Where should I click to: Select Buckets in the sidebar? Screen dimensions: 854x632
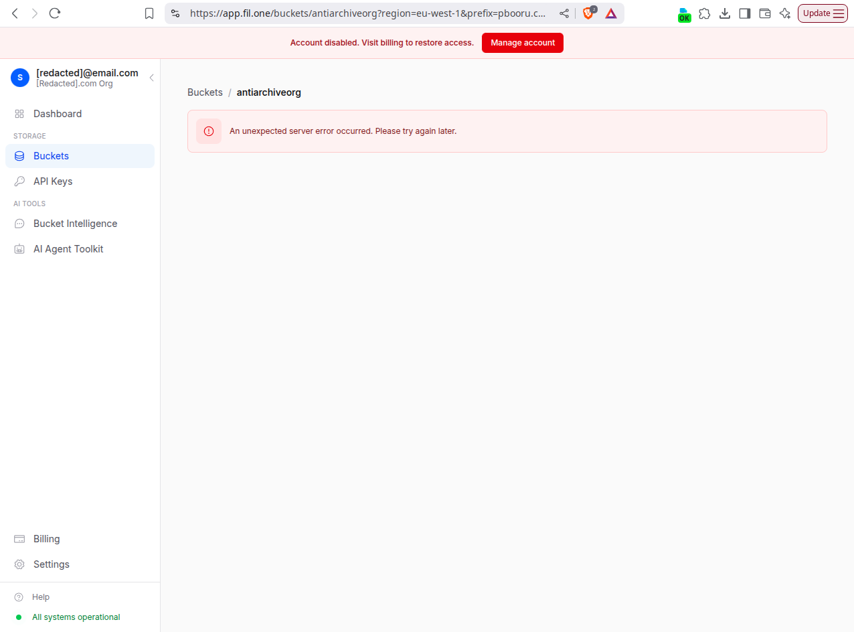80,156
